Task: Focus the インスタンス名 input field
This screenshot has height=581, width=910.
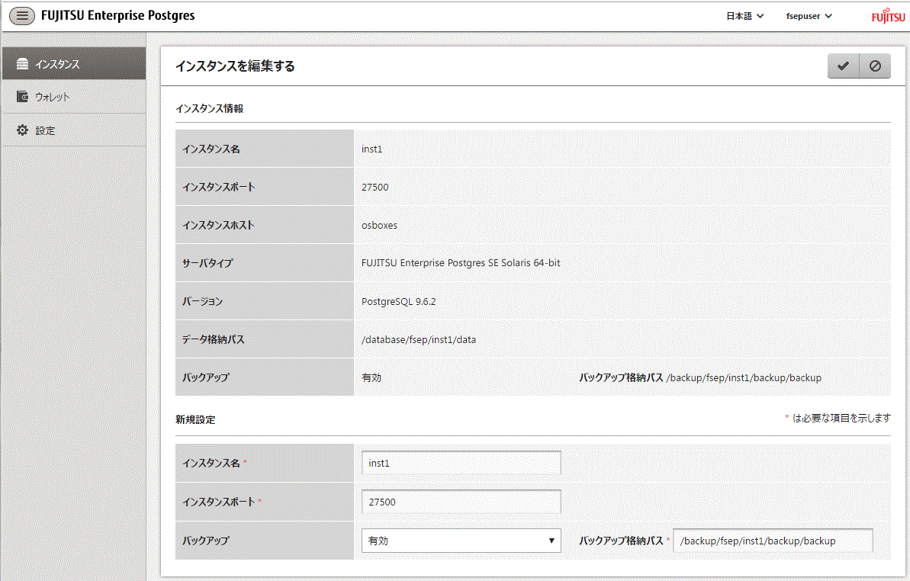Action: 461,463
